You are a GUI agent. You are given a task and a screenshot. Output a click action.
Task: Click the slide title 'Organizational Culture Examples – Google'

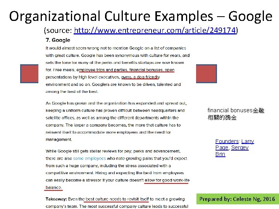point(141,16)
